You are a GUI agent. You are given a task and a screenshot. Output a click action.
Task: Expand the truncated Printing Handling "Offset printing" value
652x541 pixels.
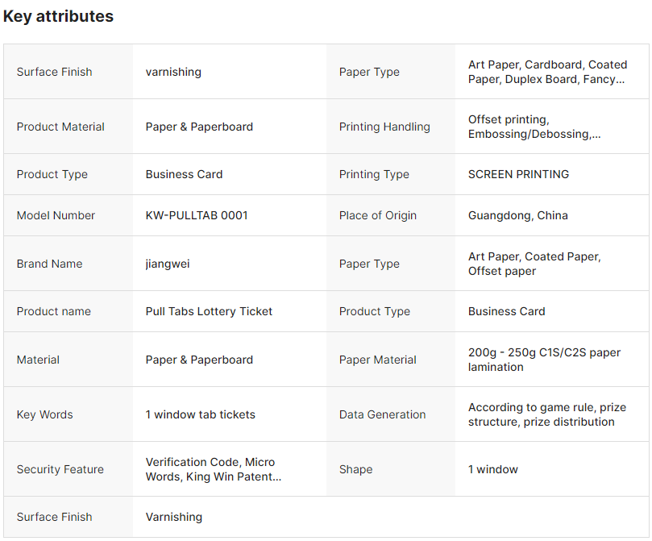[x=534, y=127]
